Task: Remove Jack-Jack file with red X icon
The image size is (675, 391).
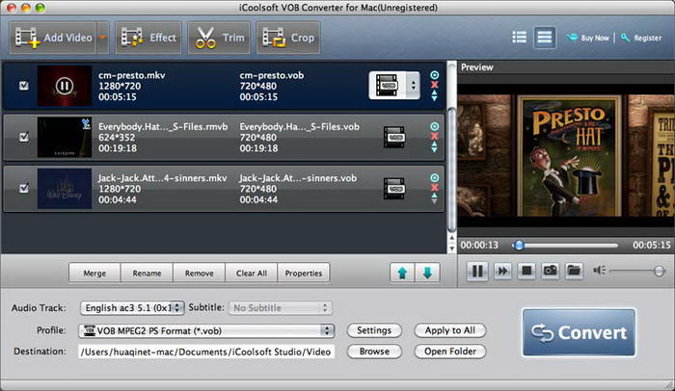Action: [x=434, y=188]
